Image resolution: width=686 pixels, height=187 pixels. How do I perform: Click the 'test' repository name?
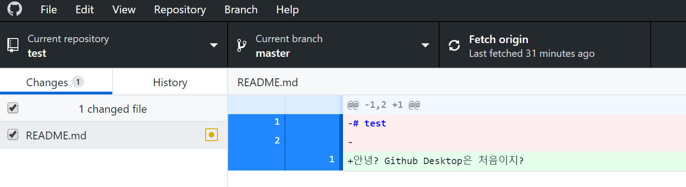(37, 53)
